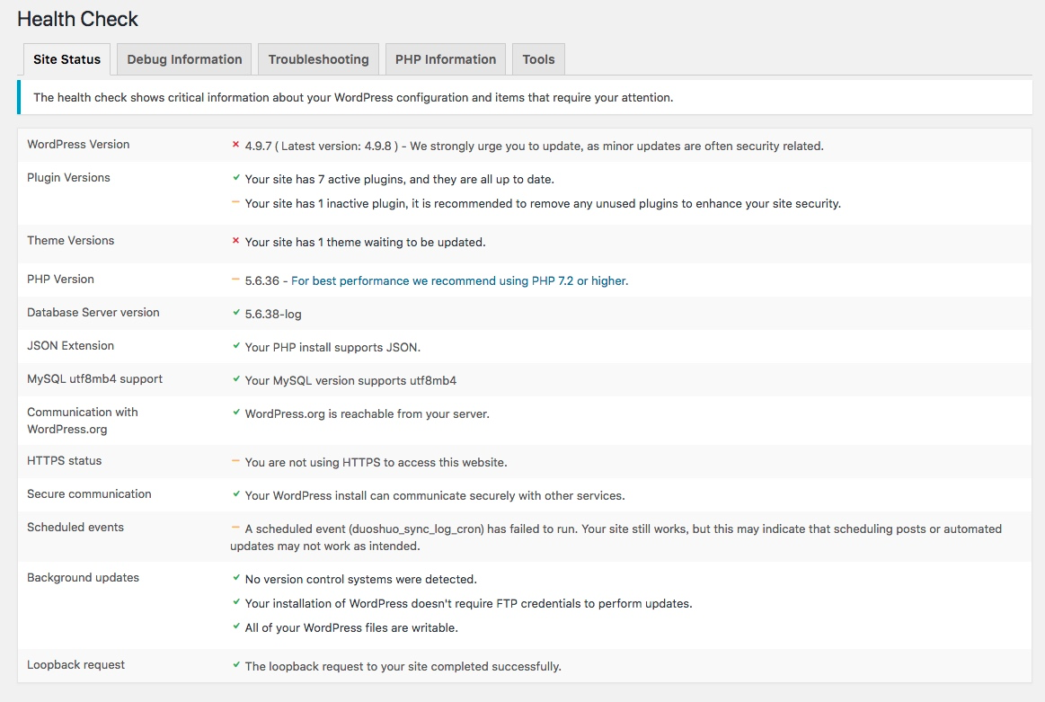Viewport: 1045px width, 702px height.
Task: Follow the PHP 7.2 or higher recommendation link
Action: coord(459,280)
